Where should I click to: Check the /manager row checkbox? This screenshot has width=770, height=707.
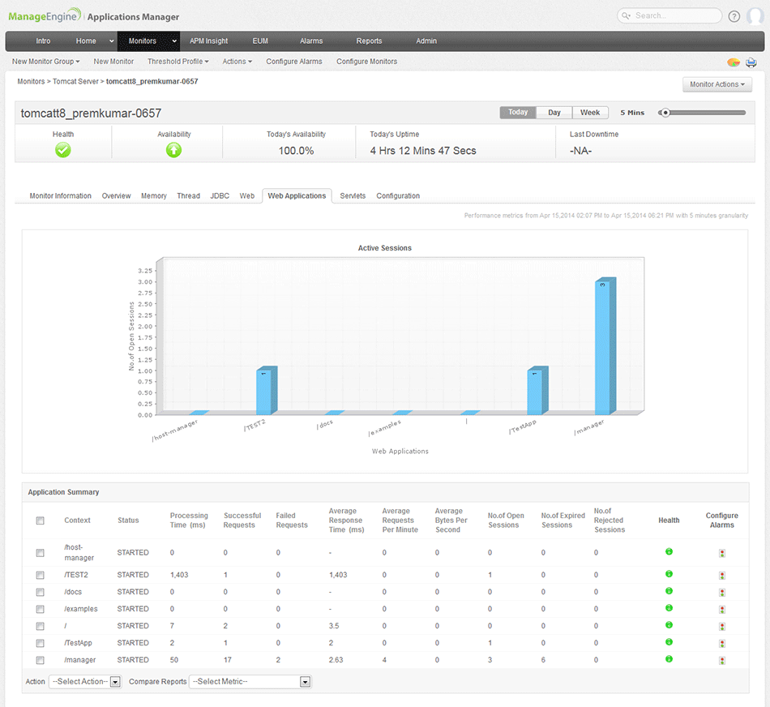(x=41, y=660)
